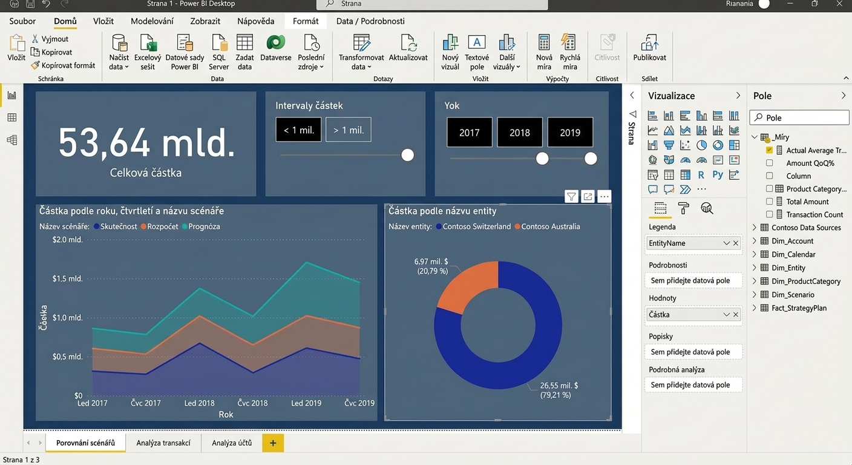
Task: Open EntityName field dropdown in Legenda
Action: pyautogui.click(x=726, y=243)
